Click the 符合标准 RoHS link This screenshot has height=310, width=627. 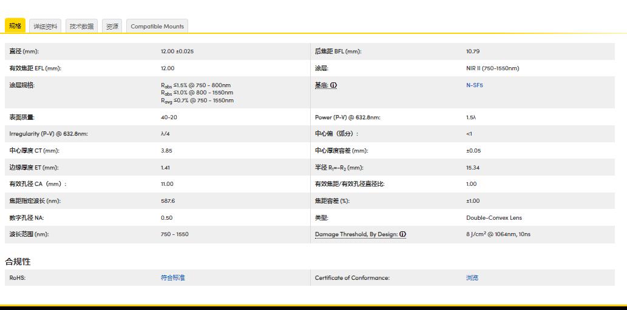point(172,278)
